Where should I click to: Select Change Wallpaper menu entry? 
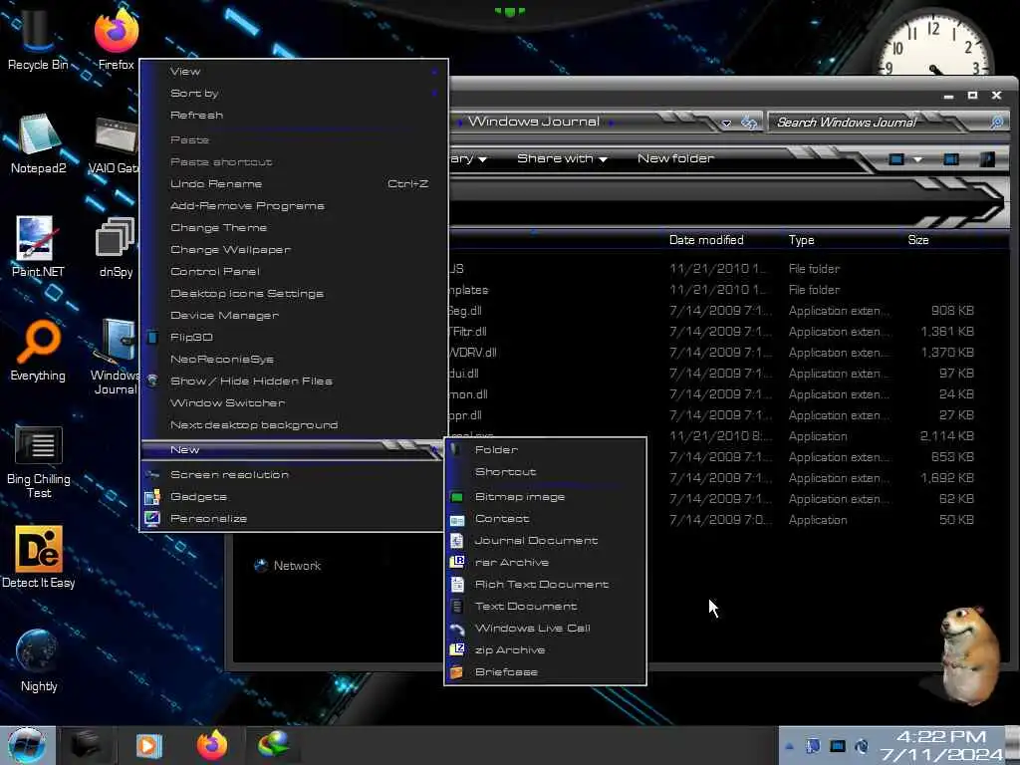294,250
